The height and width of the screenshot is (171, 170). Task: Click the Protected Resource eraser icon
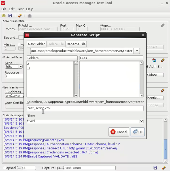click(162, 60)
